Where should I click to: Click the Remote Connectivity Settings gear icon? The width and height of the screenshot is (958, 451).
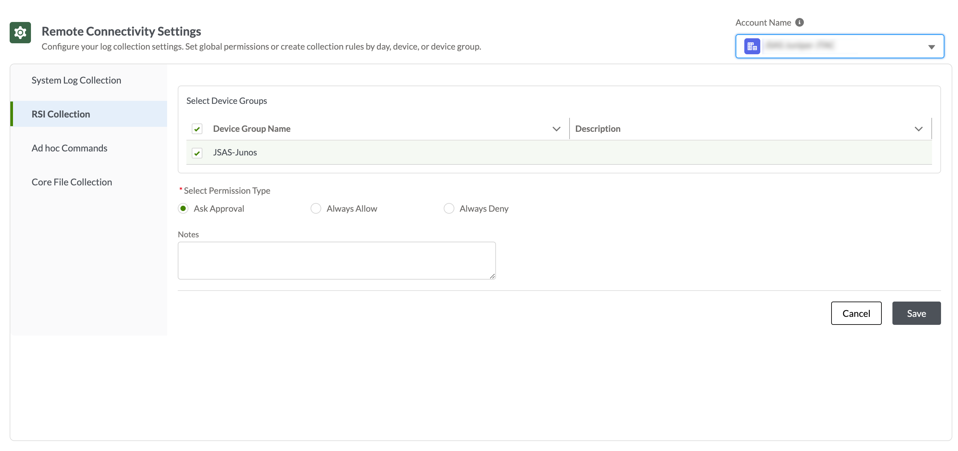pos(20,32)
